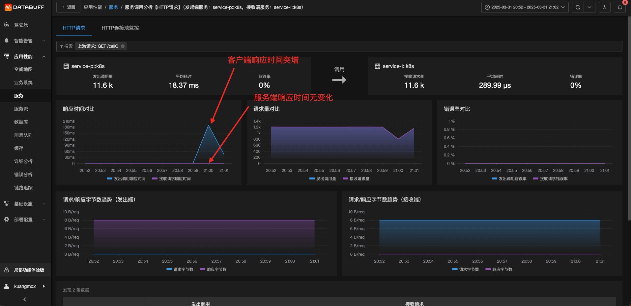Toggle 发出调用响应时间 legend series
The height and width of the screenshot is (306, 631).
coord(126,179)
